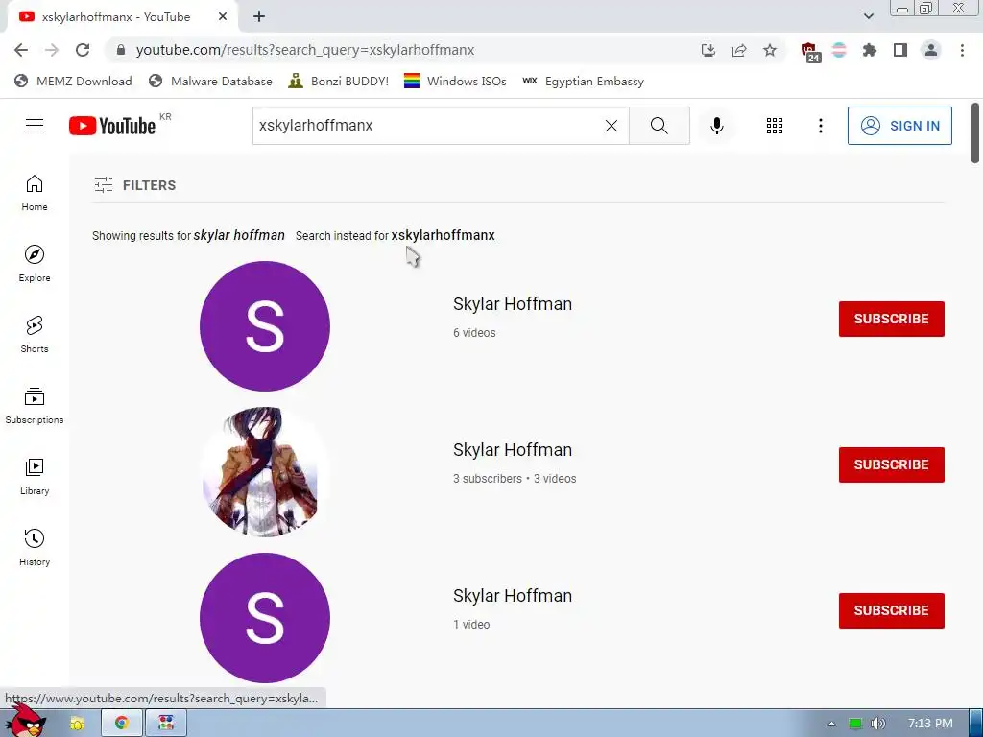Go back with the browser back arrow
Screen dimensions: 983x737
coord(21,50)
